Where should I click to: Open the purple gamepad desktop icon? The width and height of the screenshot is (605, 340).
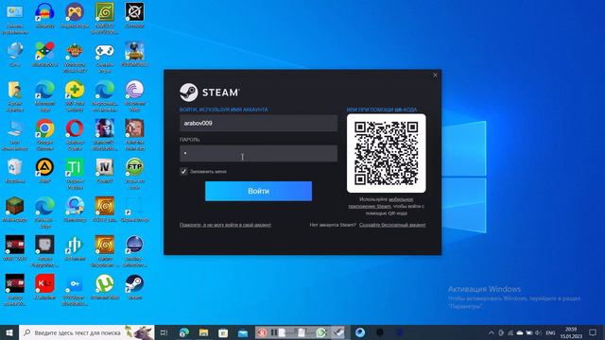[x=75, y=12]
